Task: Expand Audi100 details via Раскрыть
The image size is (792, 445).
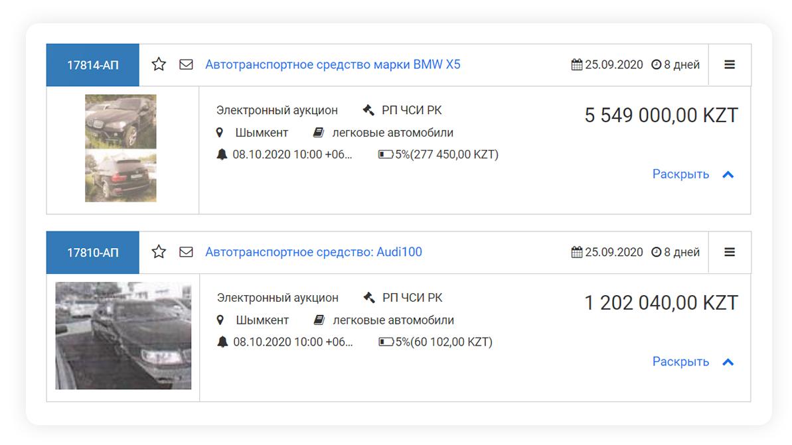Action: [x=680, y=362]
